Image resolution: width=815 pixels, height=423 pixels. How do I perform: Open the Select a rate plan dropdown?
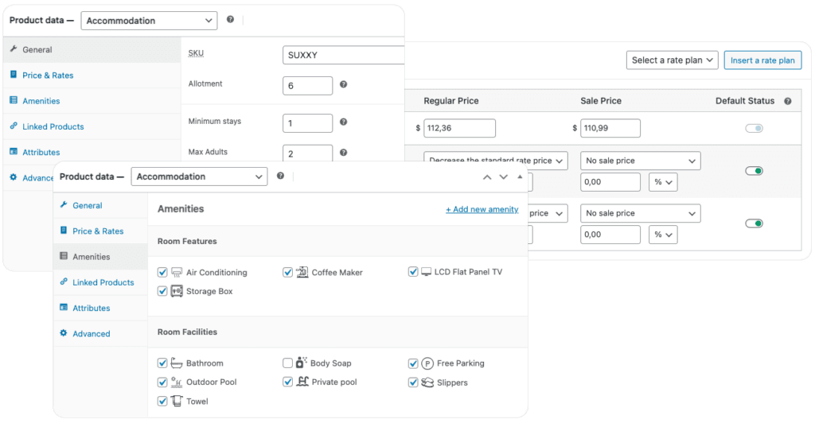pyautogui.click(x=673, y=60)
